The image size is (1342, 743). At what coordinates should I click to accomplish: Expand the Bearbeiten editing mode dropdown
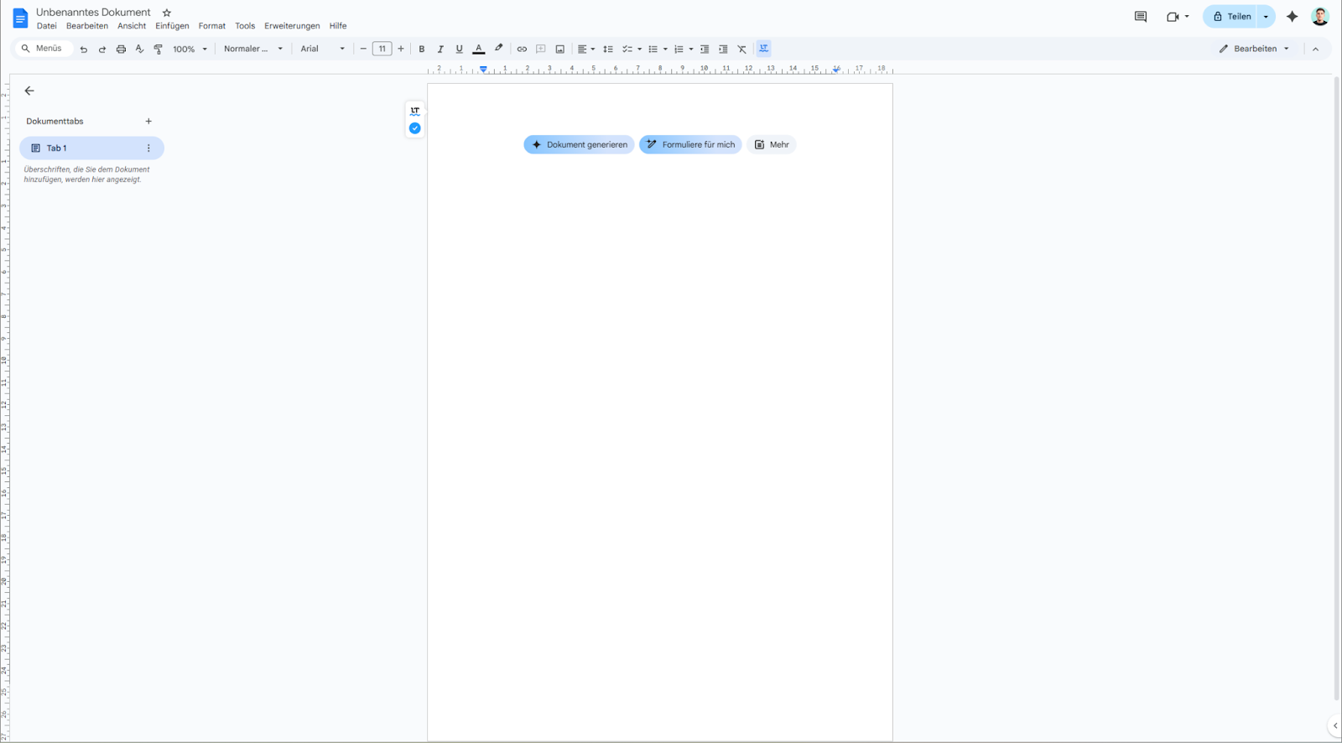[1254, 49]
